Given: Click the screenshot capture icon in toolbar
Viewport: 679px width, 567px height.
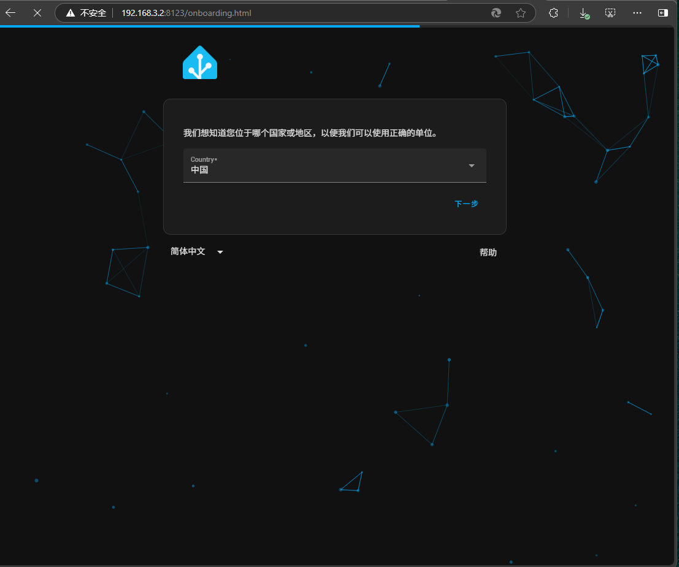Looking at the screenshot, I should pyautogui.click(x=610, y=13).
